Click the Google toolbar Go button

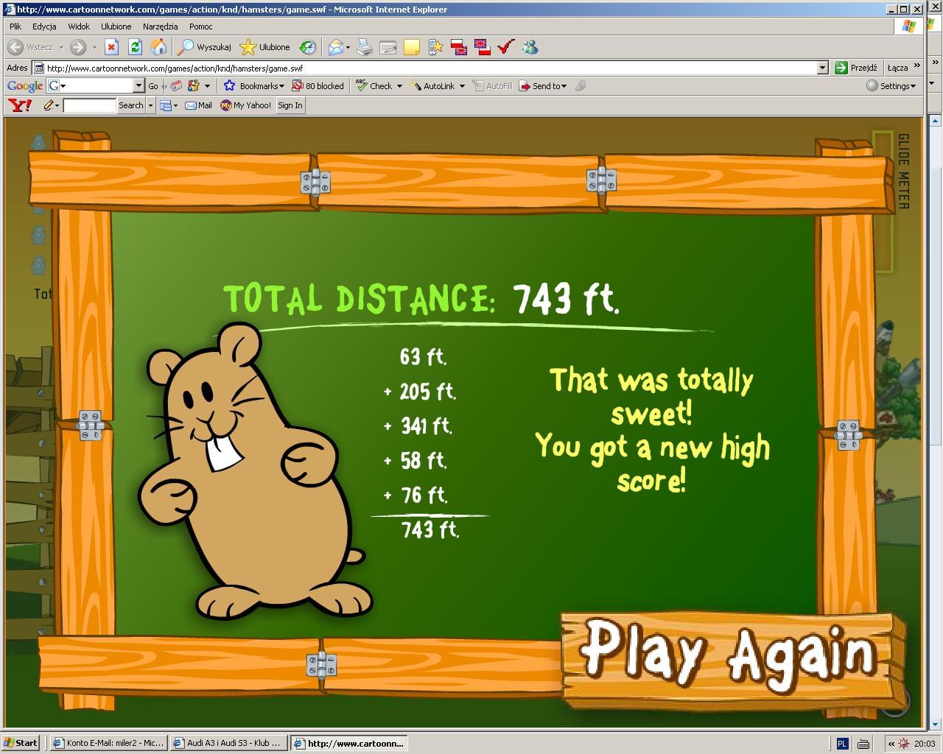click(153, 86)
